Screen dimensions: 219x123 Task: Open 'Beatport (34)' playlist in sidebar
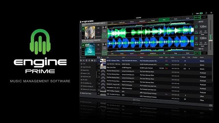click(86, 70)
